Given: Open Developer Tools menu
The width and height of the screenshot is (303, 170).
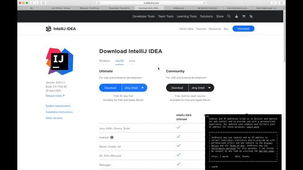Looking at the screenshot, I should (143, 17).
